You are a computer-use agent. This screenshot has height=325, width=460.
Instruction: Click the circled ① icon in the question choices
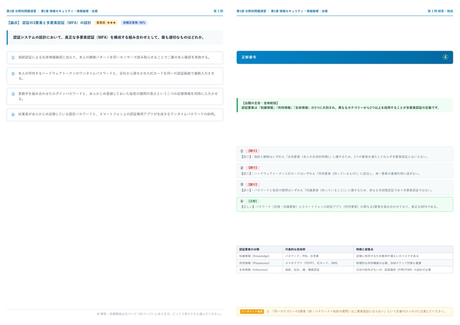click(x=13, y=58)
